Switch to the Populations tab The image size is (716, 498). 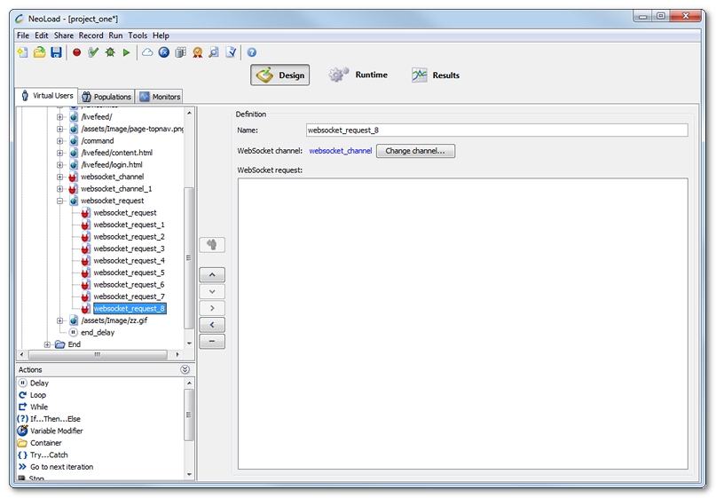tap(106, 97)
